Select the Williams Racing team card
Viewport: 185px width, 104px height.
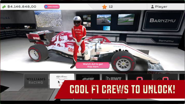click(x=36, y=80)
